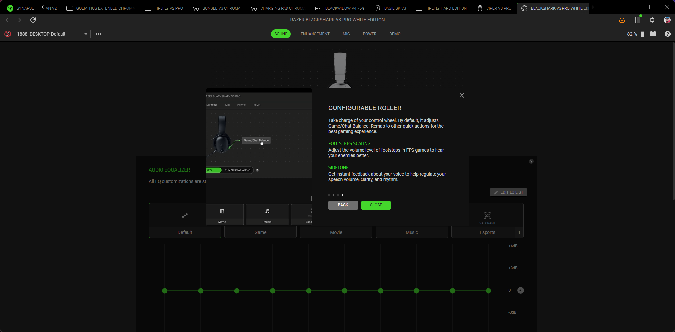Open the user account avatar

[x=667, y=20]
